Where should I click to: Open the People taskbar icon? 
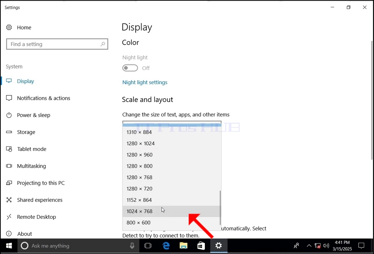[x=297, y=246]
